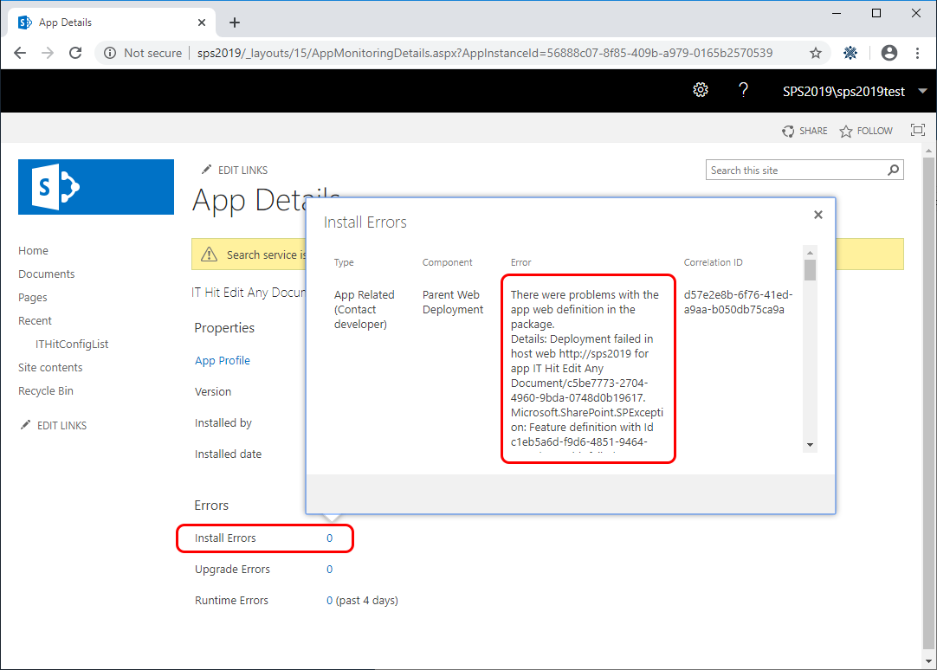Open a new browser tab
The width and height of the screenshot is (937, 670).
click(x=235, y=23)
